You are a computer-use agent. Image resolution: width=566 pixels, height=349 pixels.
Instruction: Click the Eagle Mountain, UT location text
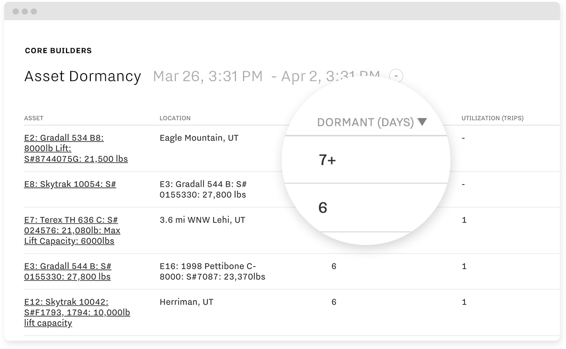coord(199,138)
